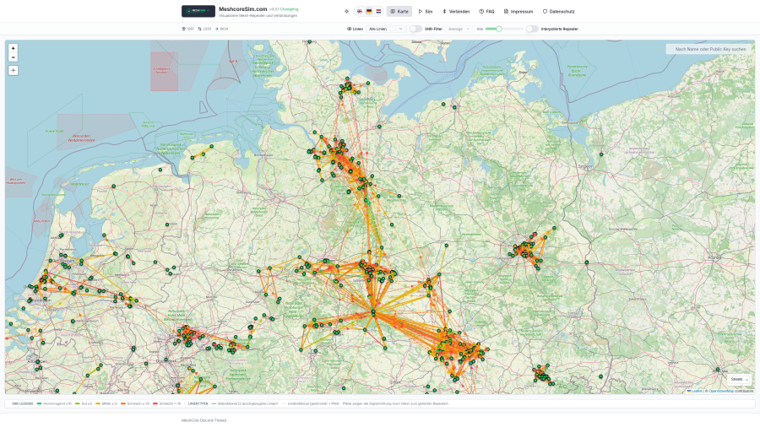The width and height of the screenshot is (760, 427).
Task: Open the Streets map style dropdown
Action: [739, 379]
